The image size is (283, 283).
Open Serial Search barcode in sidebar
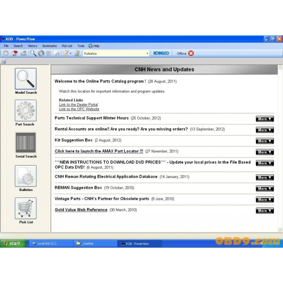coord(25,143)
